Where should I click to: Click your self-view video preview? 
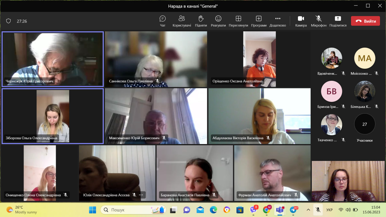(348, 181)
